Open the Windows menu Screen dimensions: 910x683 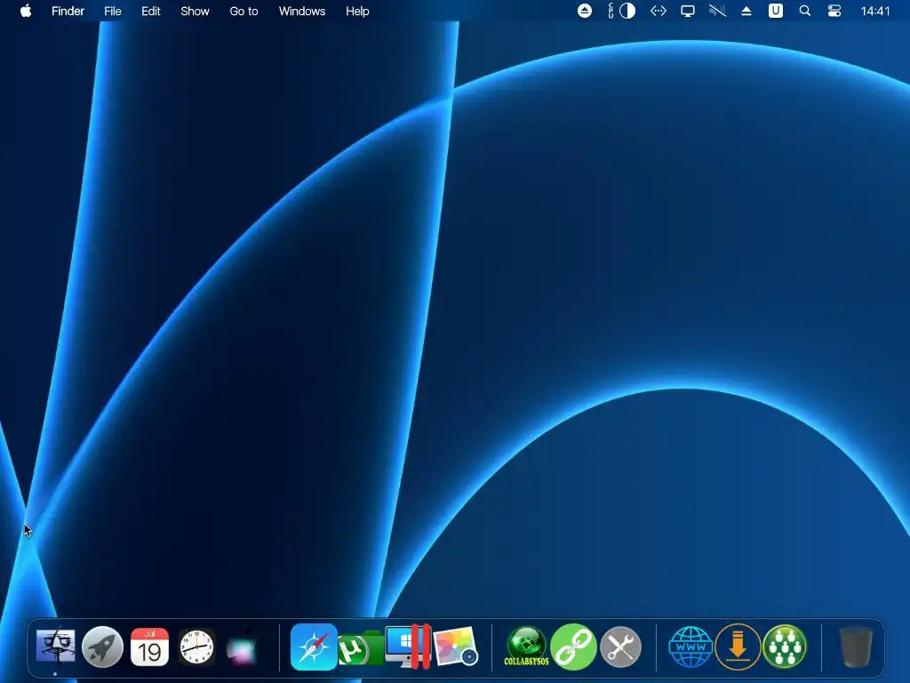pyautogui.click(x=302, y=11)
